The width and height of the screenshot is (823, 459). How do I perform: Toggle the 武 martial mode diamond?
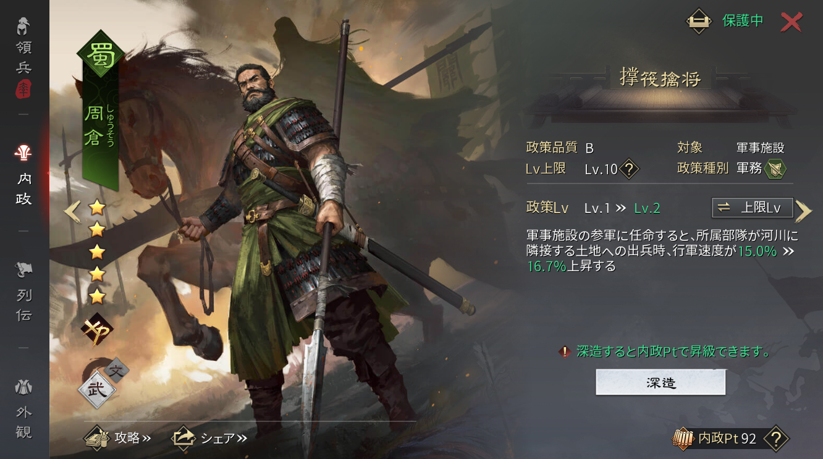pos(96,390)
